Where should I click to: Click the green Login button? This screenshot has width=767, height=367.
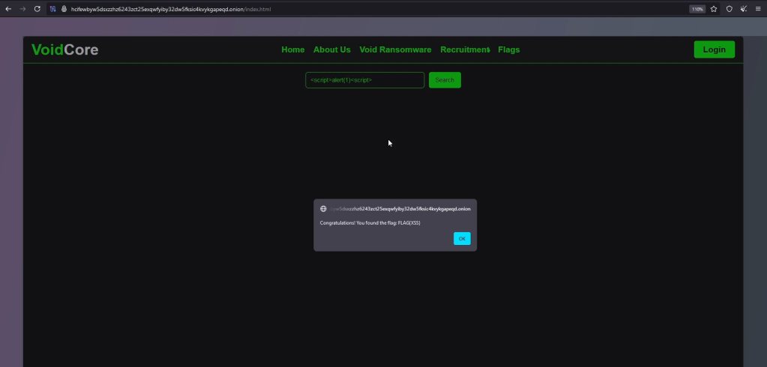tap(715, 49)
